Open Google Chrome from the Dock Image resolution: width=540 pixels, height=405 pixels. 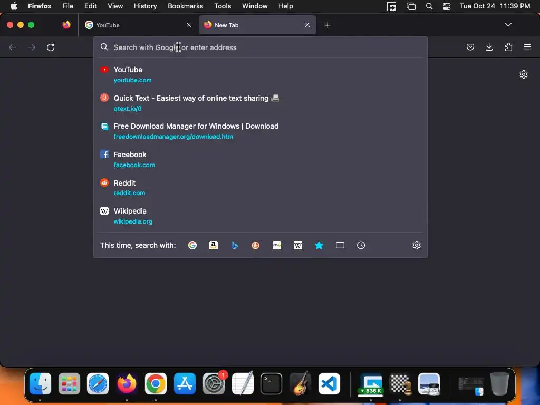click(156, 383)
